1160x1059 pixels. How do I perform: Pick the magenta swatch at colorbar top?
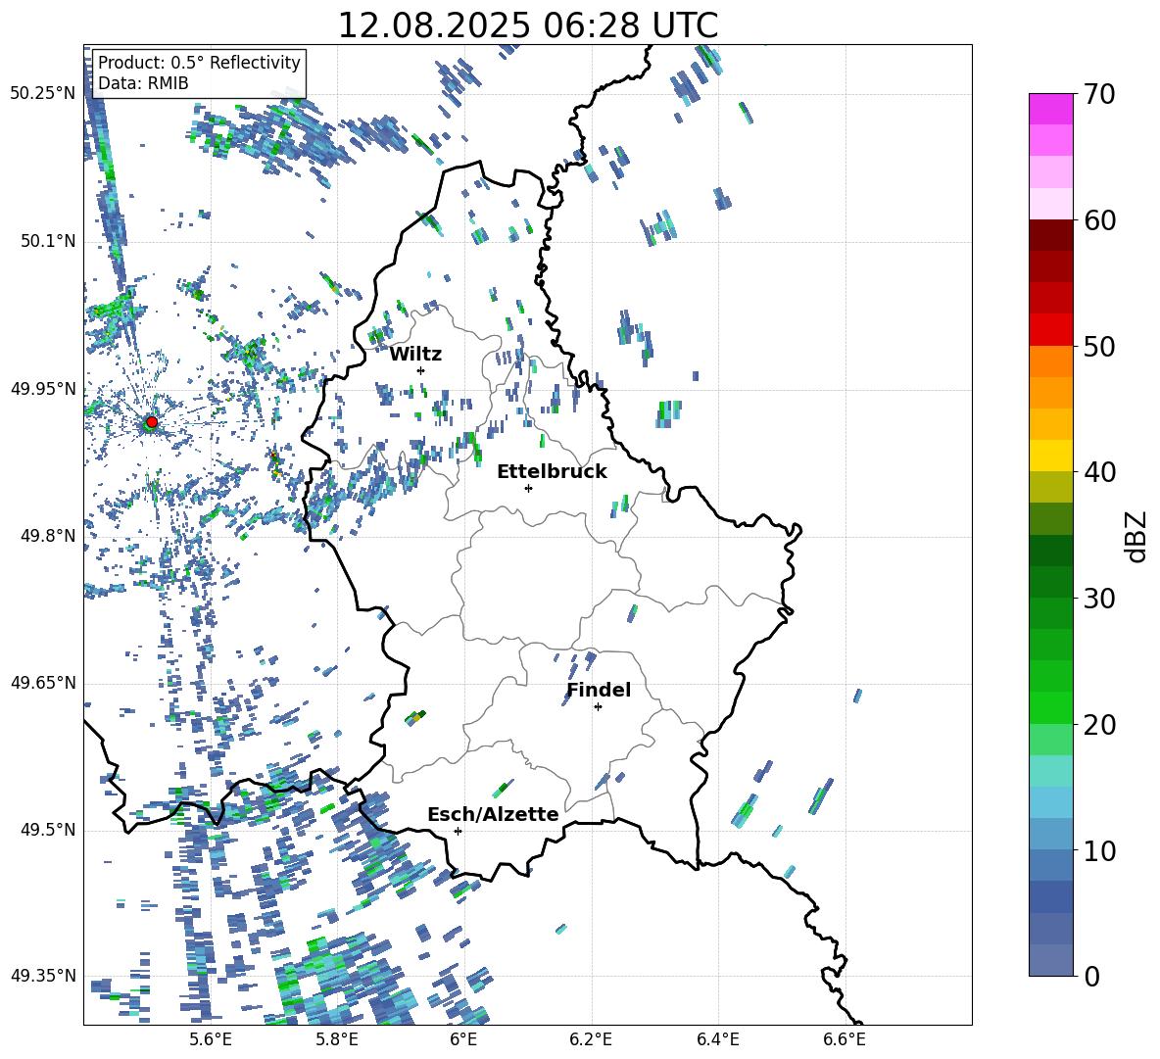tap(1050, 109)
